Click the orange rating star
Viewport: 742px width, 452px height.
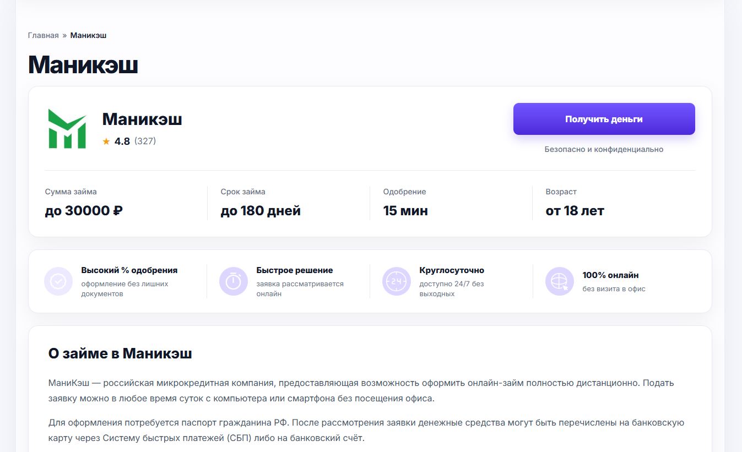click(x=106, y=141)
